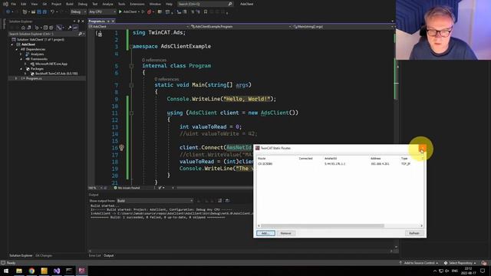
Task: Show hidden system tray icons
Action: pos(434,271)
